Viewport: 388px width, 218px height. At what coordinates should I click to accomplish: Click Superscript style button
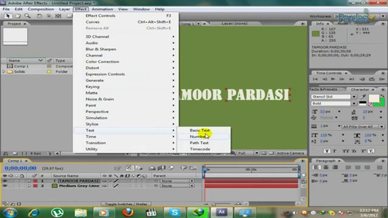tap(364, 151)
